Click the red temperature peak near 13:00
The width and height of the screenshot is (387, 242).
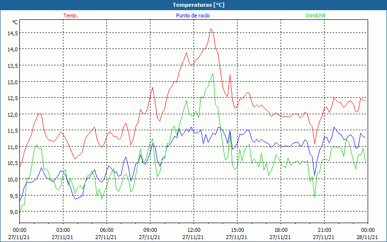(x=211, y=29)
